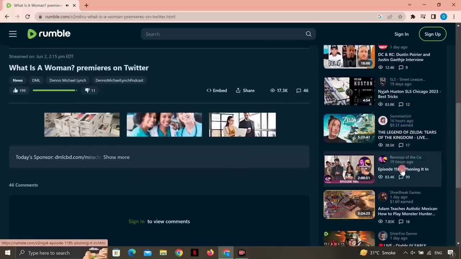Click the browser back arrow
Screen dimensions: 461x259
[x=7, y=17]
